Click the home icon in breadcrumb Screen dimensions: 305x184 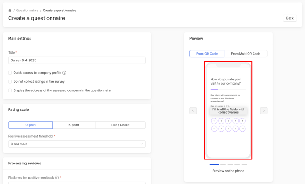pyautogui.click(x=10, y=10)
